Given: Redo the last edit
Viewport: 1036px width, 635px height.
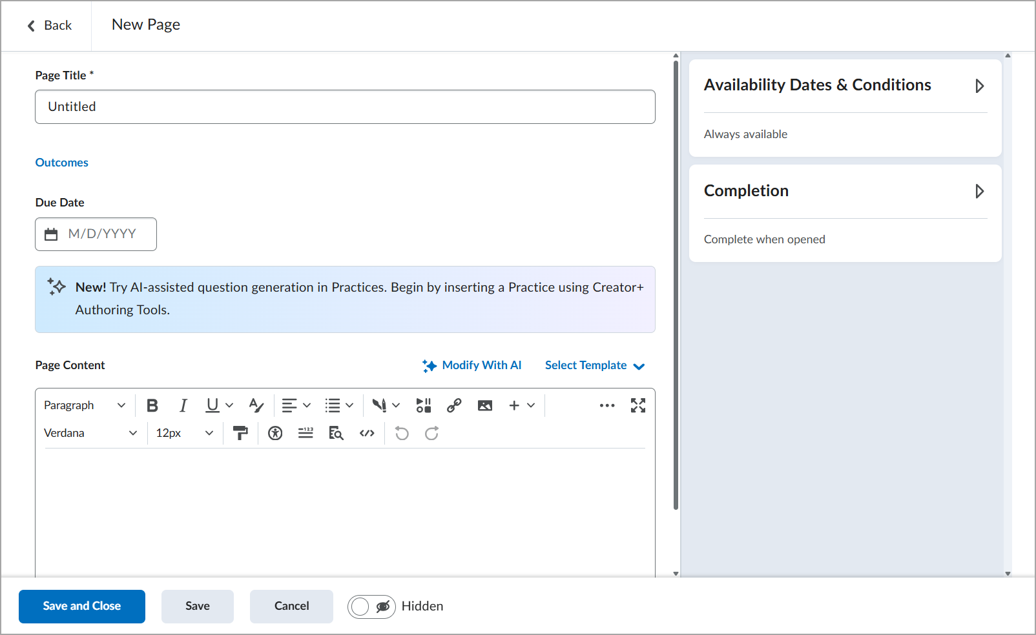Looking at the screenshot, I should pyautogui.click(x=432, y=433).
